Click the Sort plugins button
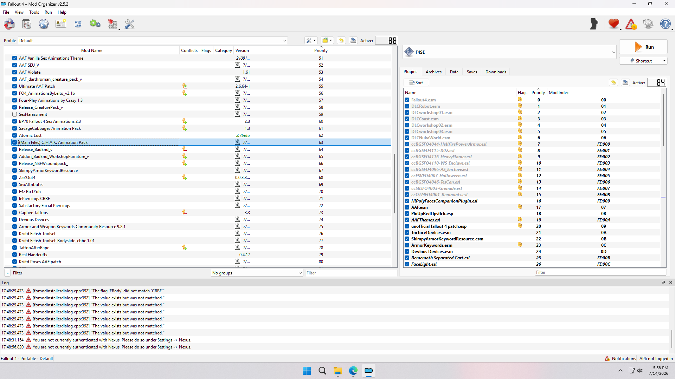Image resolution: width=675 pixels, height=379 pixels. click(416, 82)
